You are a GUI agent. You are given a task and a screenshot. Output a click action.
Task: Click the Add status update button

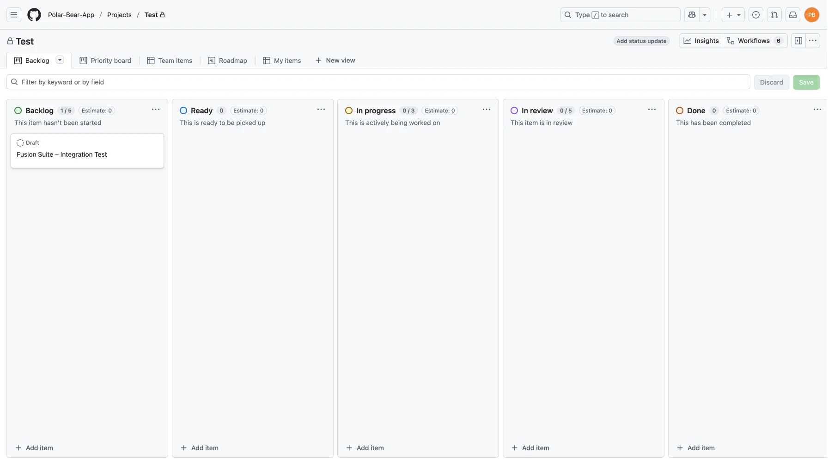tap(641, 41)
